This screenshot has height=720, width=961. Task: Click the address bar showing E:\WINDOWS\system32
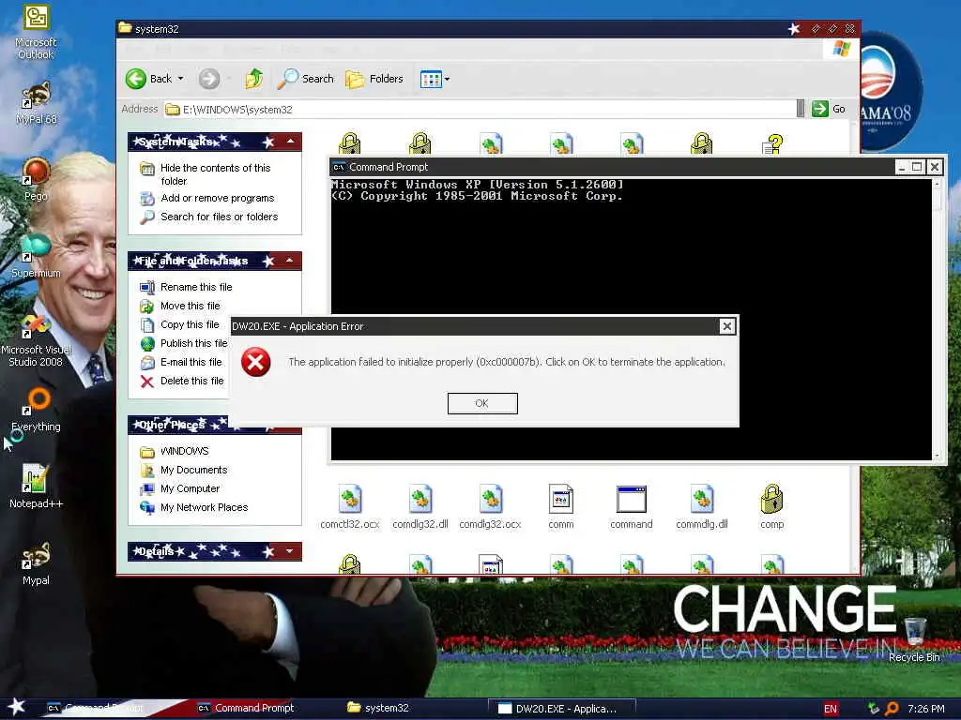pyautogui.click(x=480, y=110)
